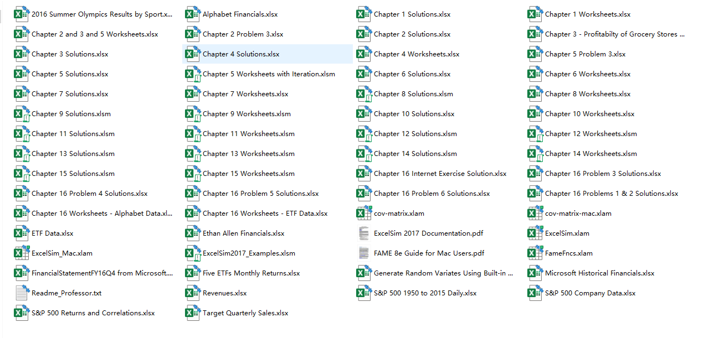Select "Chapter 16 Problems 1 & 2 Solutions.xlsx" file name
The width and height of the screenshot is (719, 338).
pyautogui.click(x=612, y=194)
